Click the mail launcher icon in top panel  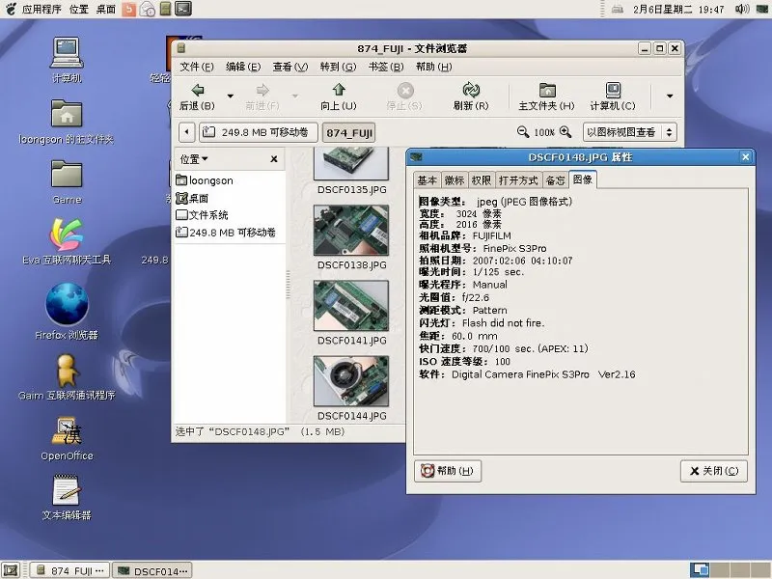coord(148,9)
